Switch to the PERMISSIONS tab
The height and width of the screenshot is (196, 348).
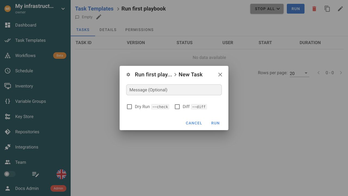[139, 30]
